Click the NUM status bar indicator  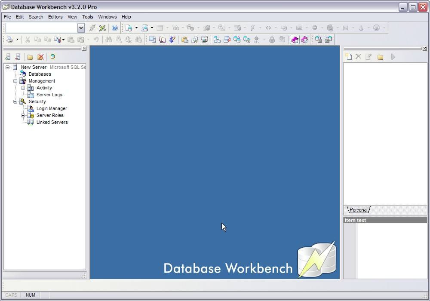(31, 295)
